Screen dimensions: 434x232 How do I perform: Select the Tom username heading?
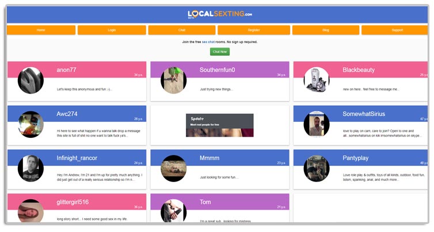pyautogui.click(x=205, y=202)
